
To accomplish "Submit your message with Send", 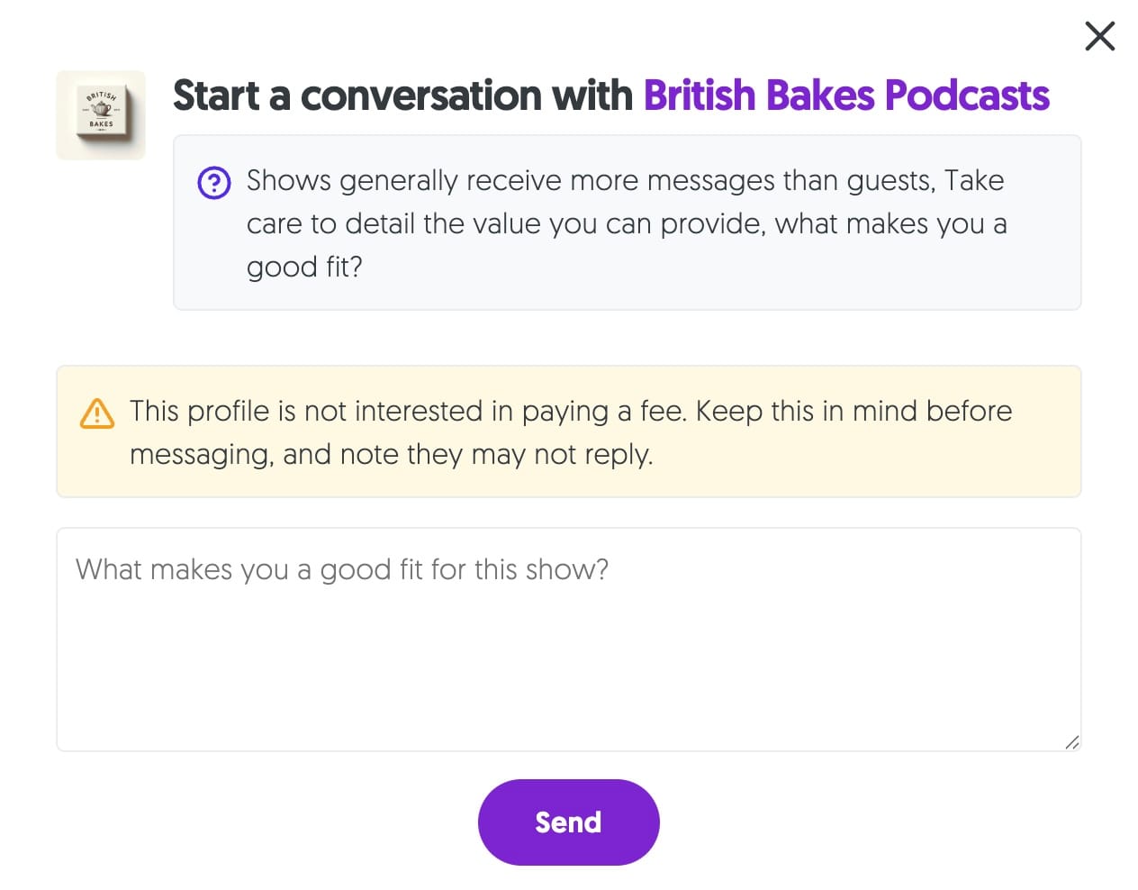I will tap(568, 822).
